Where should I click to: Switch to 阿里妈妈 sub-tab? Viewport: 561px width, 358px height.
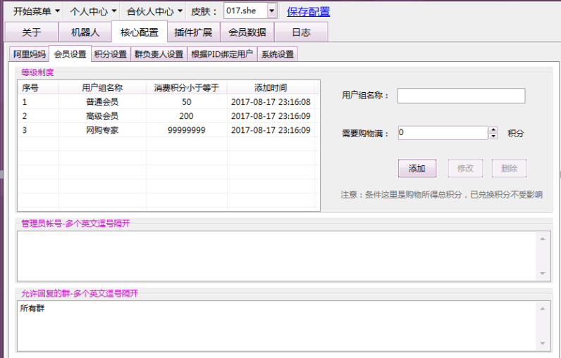[x=29, y=54]
